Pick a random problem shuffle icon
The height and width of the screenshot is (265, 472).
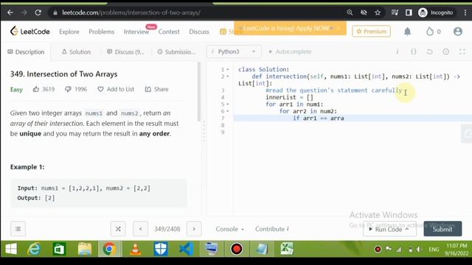pos(118,229)
